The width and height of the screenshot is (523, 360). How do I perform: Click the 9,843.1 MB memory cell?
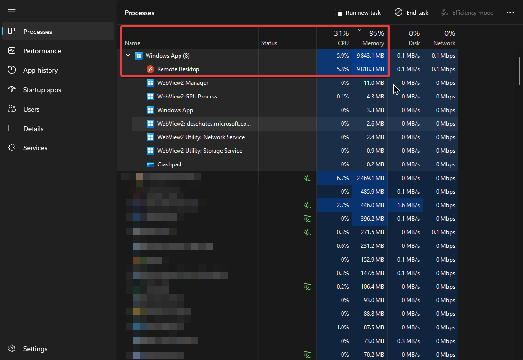(370, 56)
